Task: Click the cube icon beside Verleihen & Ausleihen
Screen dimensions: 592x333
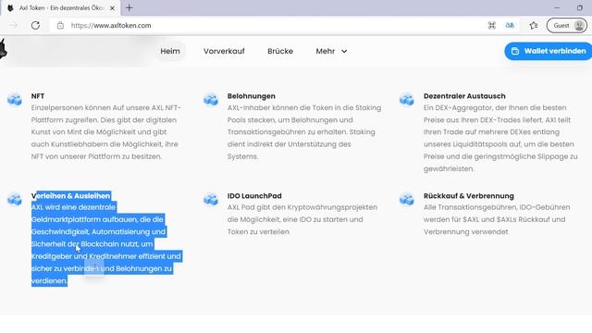Action: click(x=15, y=199)
